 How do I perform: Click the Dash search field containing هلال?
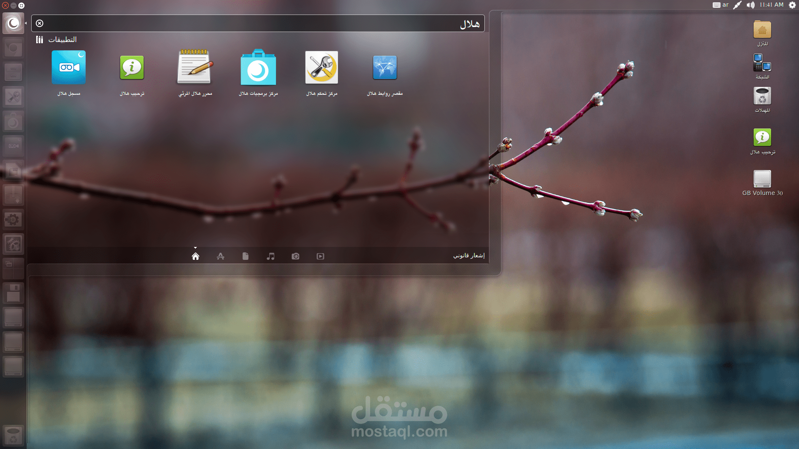click(x=258, y=24)
